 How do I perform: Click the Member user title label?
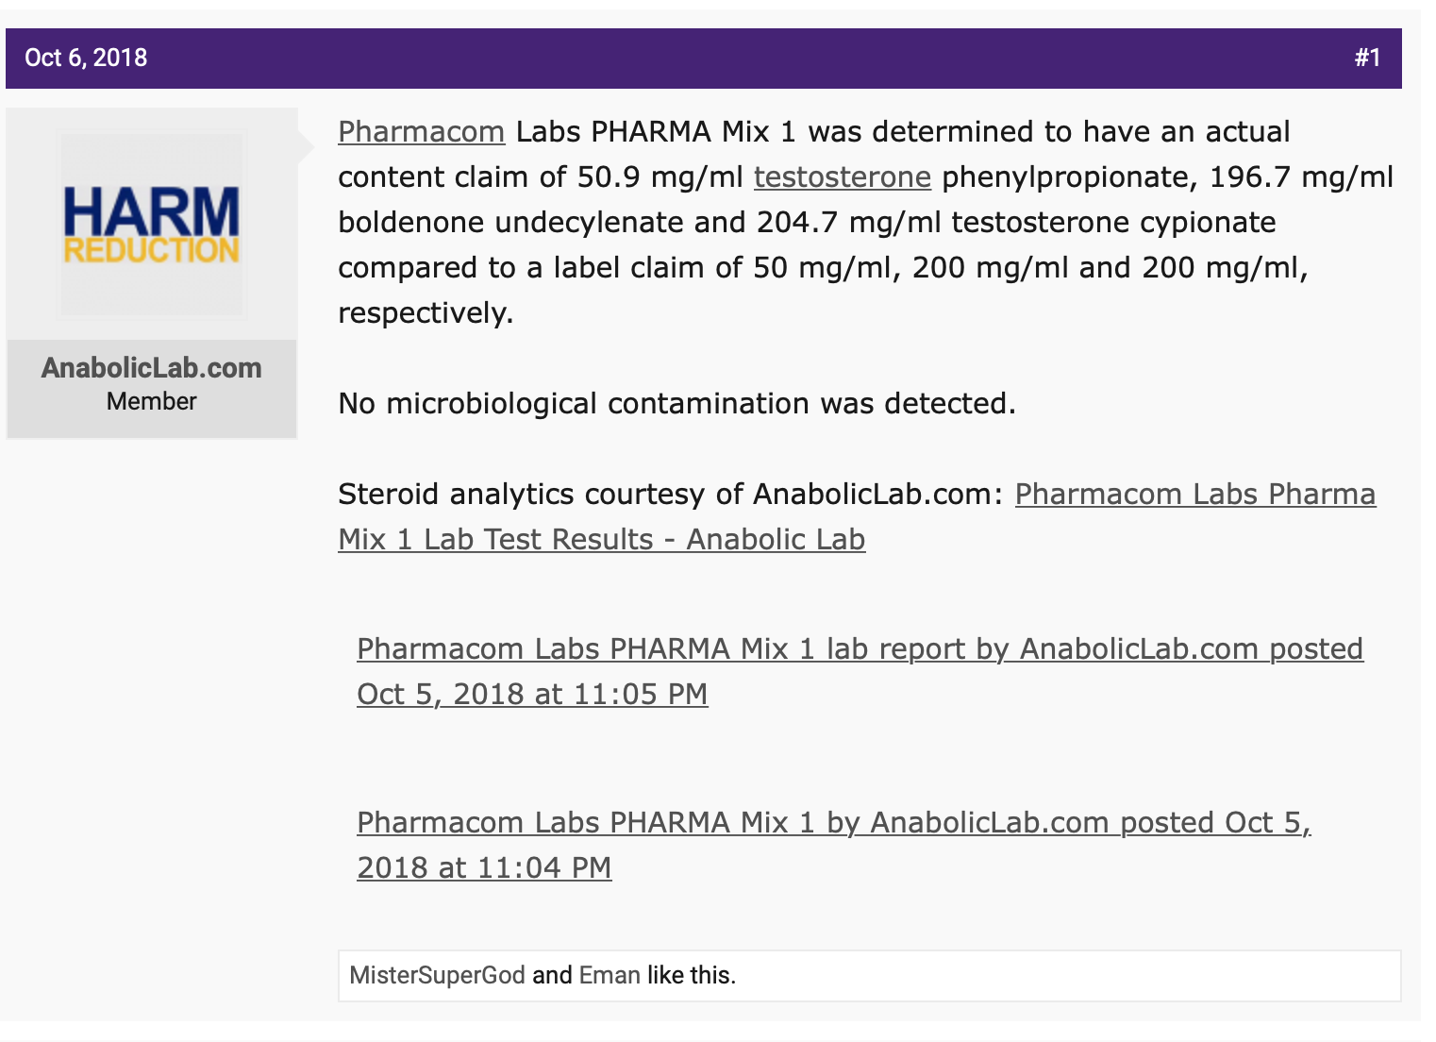coord(152,401)
